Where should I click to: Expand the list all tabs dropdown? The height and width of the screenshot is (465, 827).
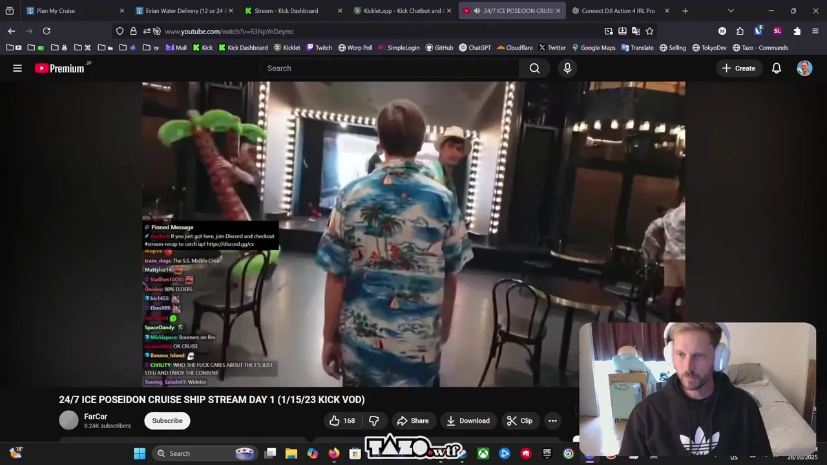click(x=731, y=10)
